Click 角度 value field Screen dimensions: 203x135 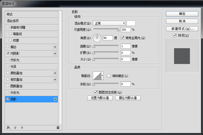click(108, 38)
